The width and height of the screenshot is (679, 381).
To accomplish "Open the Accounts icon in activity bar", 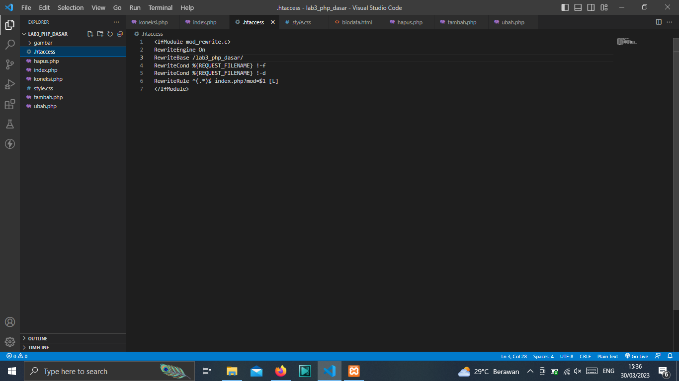I will click(x=10, y=322).
